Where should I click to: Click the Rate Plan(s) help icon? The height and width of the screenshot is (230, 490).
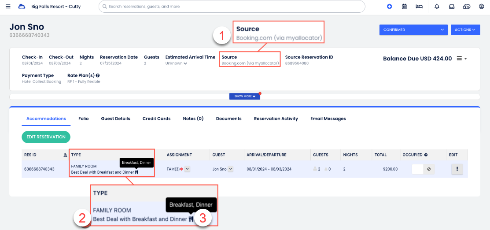click(98, 76)
